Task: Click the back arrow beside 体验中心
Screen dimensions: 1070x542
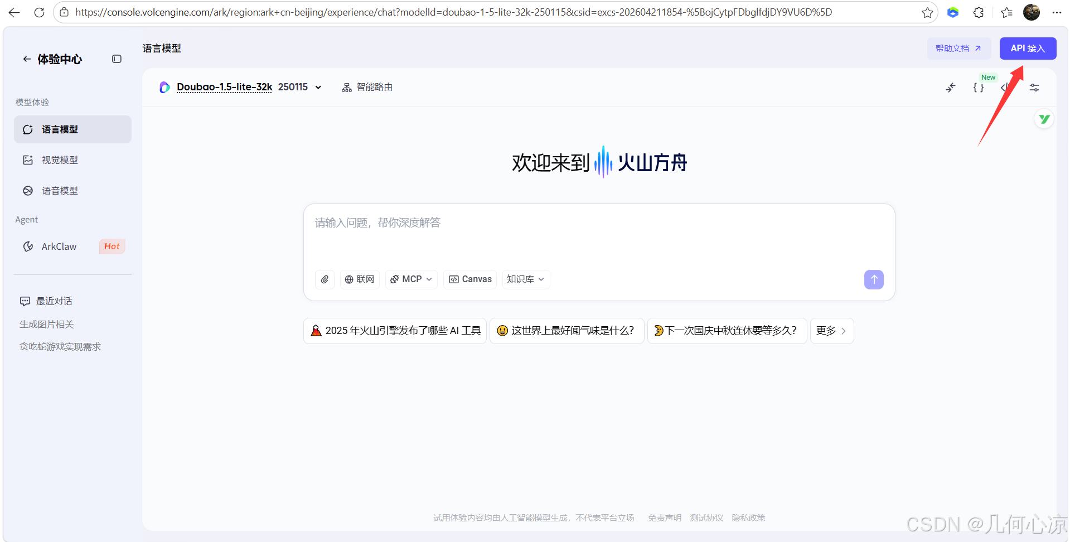Action: click(x=26, y=59)
